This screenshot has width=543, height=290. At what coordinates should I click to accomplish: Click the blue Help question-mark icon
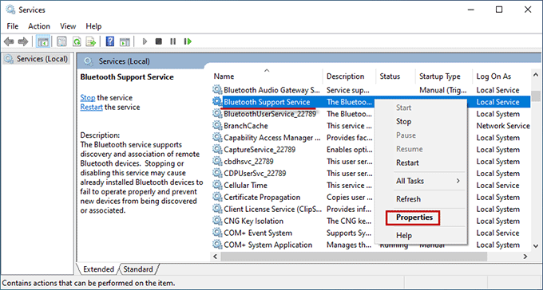pos(110,41)
